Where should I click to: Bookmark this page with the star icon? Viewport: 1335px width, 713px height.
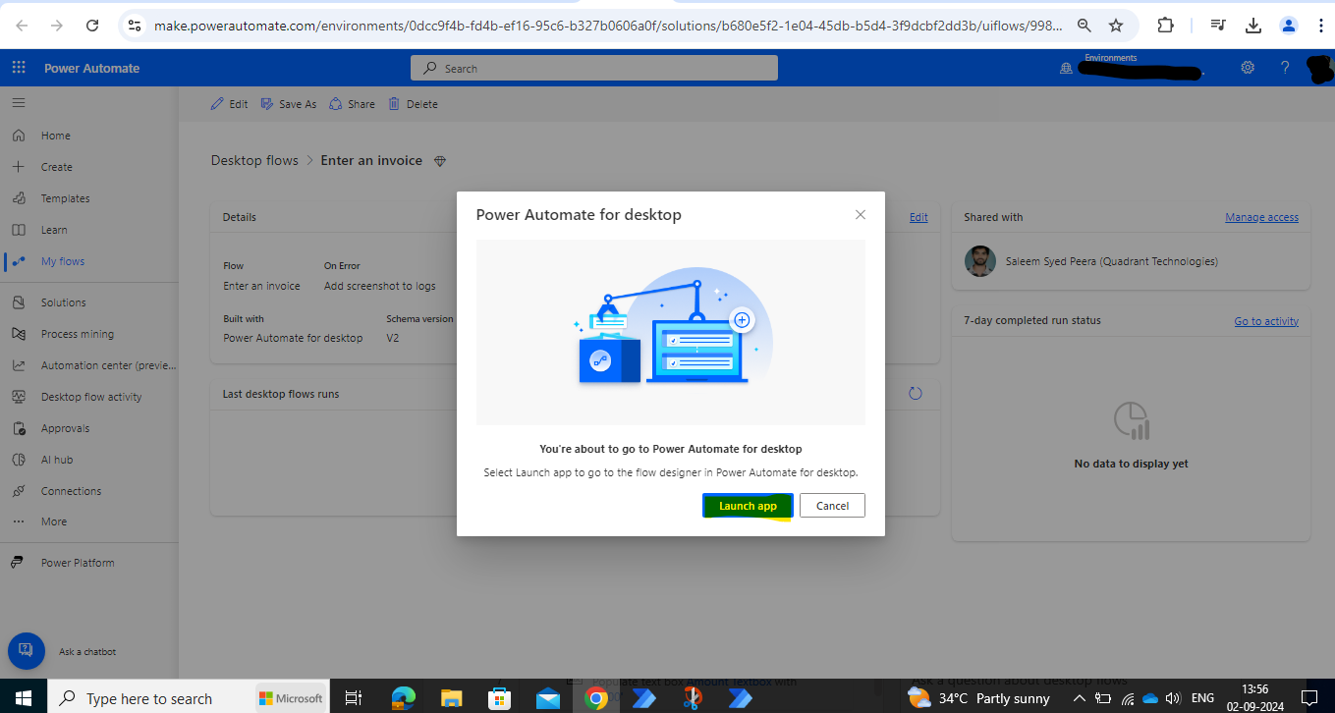(x=1116, y=26)
